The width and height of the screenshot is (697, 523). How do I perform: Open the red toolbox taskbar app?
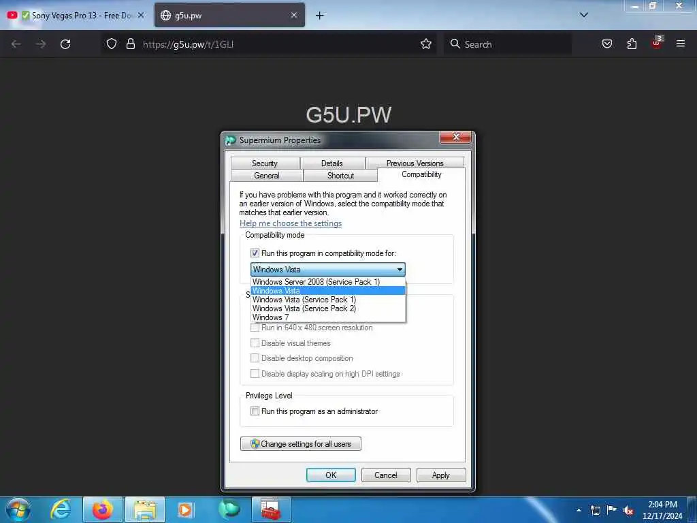click(271, 509)
